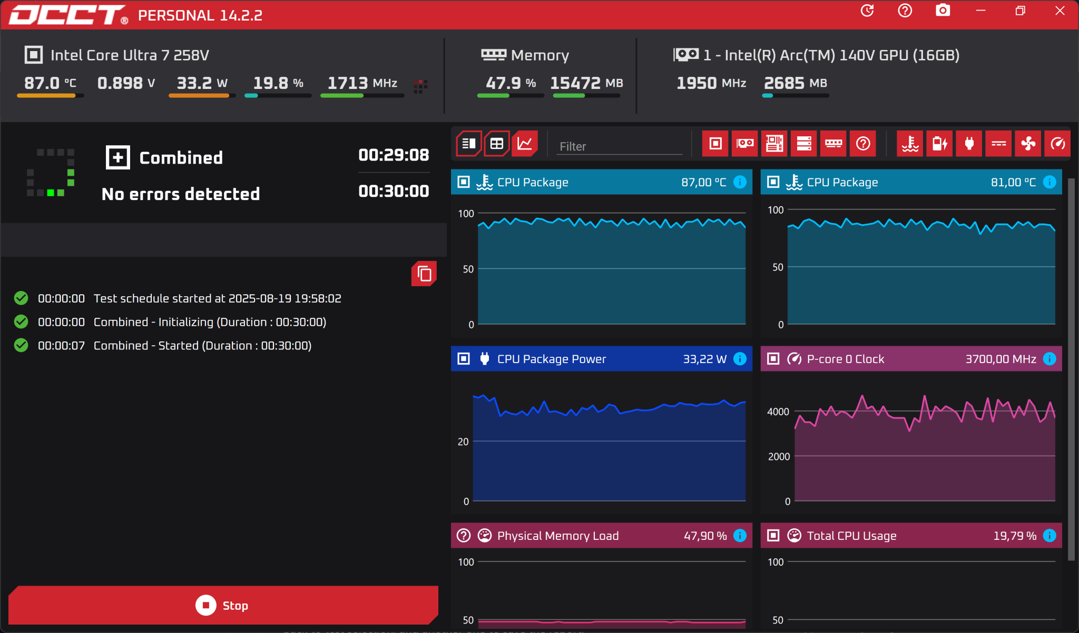This screenshot has height=633, width=1079.
Task: Click the vertical scrollbar in the graphs panel
Action: click(1071, 368)
